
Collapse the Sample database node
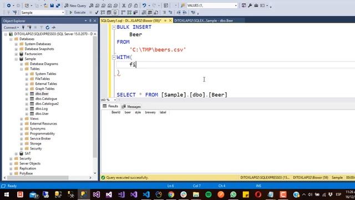(x=16, y=59)
